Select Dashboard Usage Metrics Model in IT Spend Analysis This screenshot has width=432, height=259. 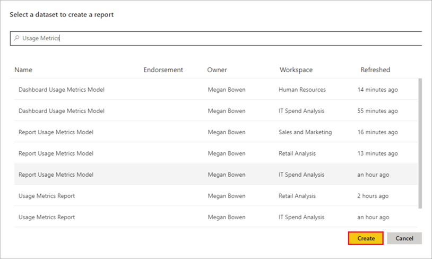tap(62, 111)
